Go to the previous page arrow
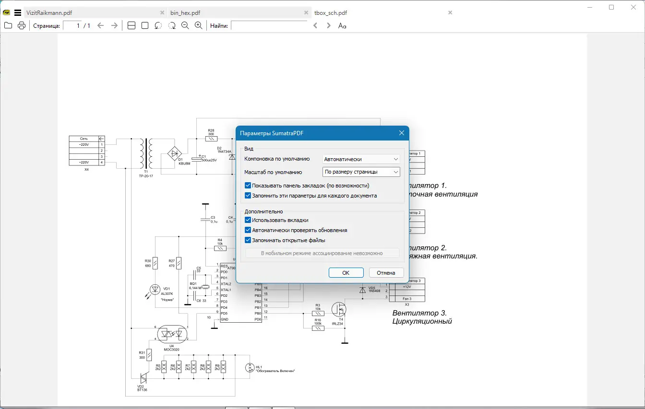The height and width of the screenshot is (409, 645). 100,25
